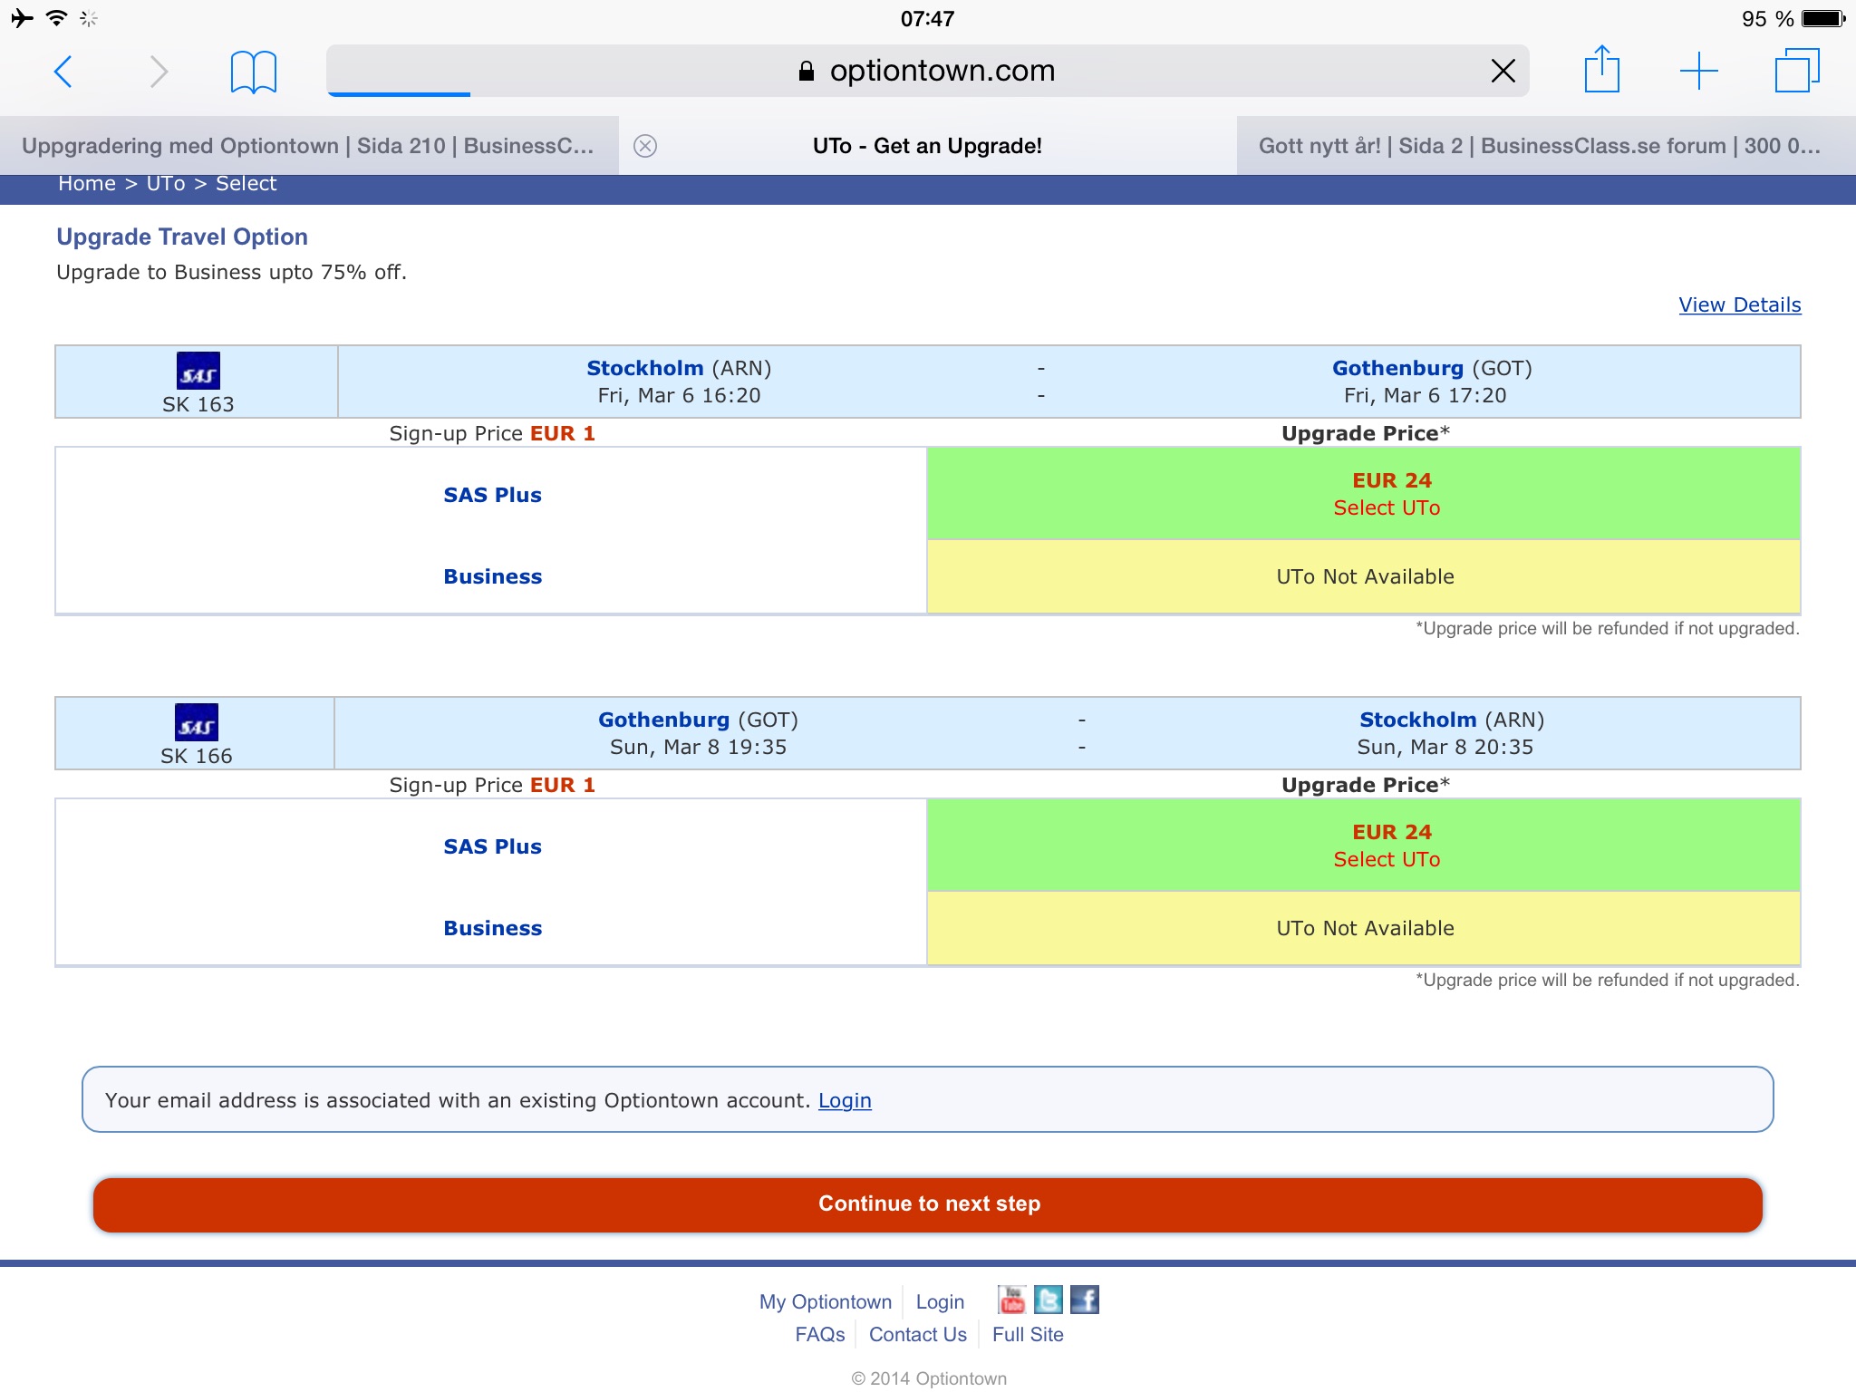The width and height of the screenshot is (1856, 1392).
Task: Open the share sheet icon
Action: coord(1601,70)
